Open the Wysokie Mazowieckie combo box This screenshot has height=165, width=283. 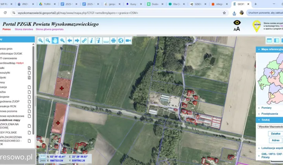point(270,127)
